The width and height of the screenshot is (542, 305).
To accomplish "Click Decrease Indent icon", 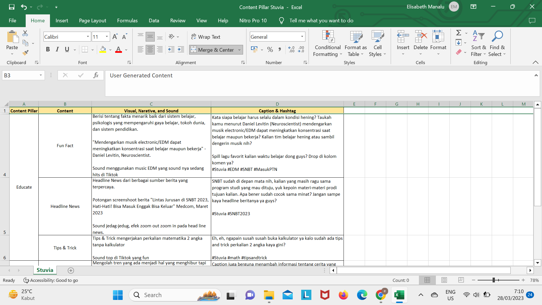I will pyautogui.click(x=171, y=49).
